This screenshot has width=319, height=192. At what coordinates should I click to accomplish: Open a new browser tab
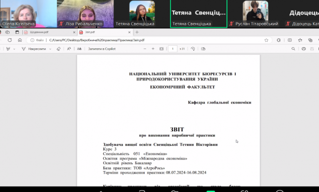(137, 32)
